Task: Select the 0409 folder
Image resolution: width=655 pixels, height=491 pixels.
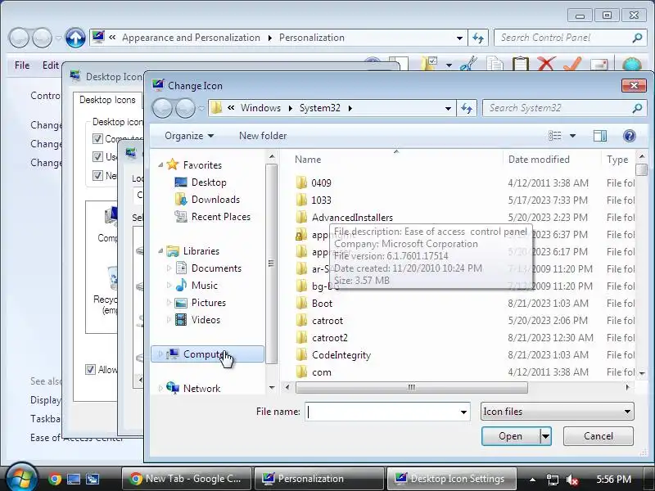Action: coord(321,182)
